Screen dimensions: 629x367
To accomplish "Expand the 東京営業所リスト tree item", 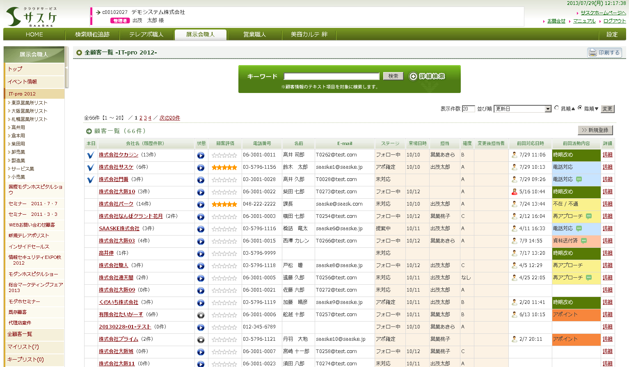I will [x=9, y=103].
